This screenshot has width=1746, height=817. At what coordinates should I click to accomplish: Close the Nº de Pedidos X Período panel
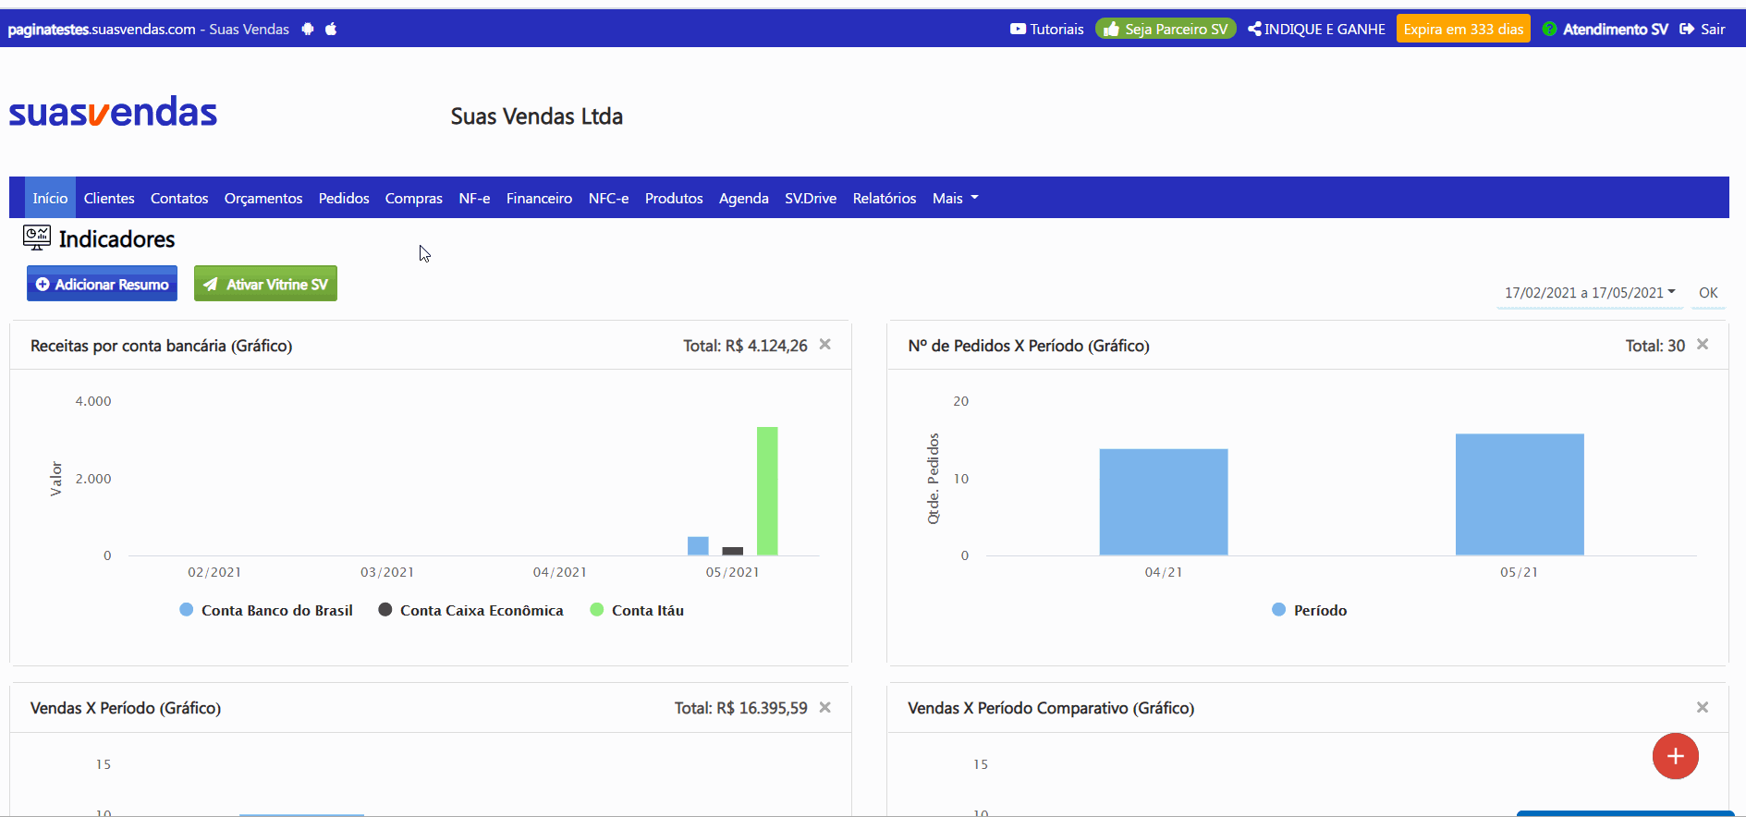click(1703, 344)
